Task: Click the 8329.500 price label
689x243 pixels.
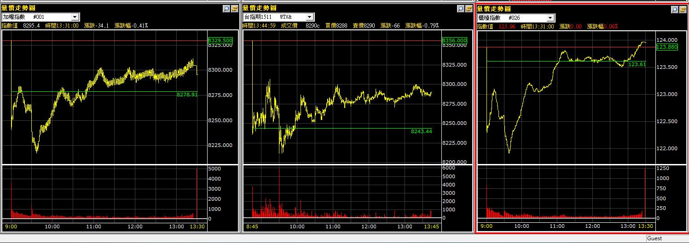Action: tap(220, 40)
